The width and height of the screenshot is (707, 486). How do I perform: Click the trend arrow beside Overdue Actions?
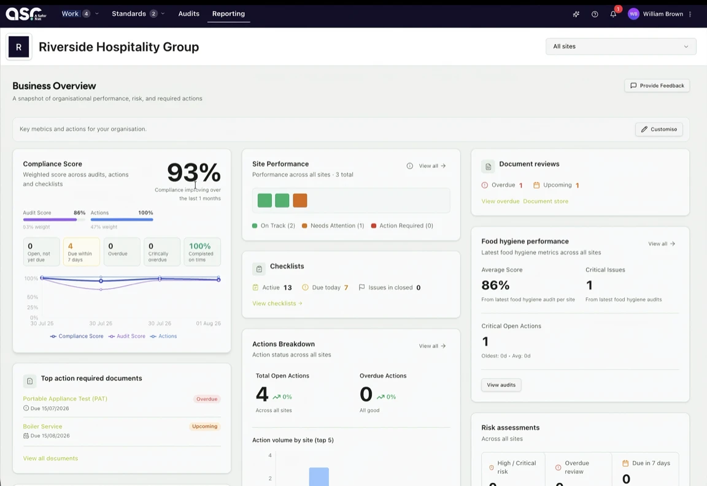tap(381, 397)
